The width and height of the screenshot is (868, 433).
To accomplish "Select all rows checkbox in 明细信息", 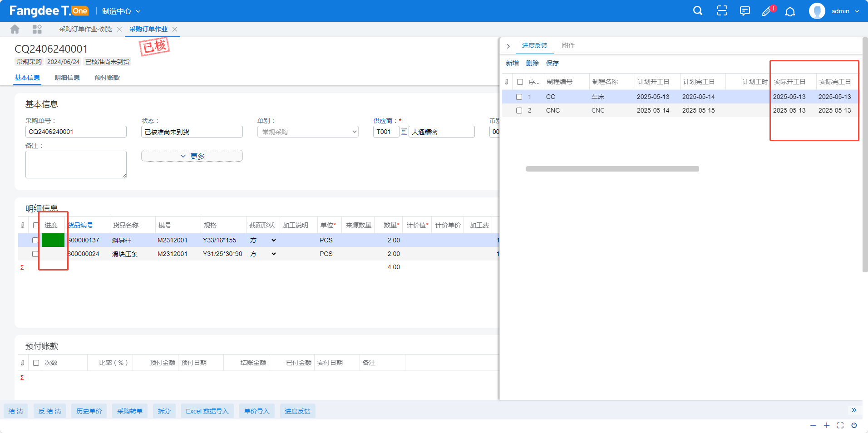I will click(x=36, y=225).
